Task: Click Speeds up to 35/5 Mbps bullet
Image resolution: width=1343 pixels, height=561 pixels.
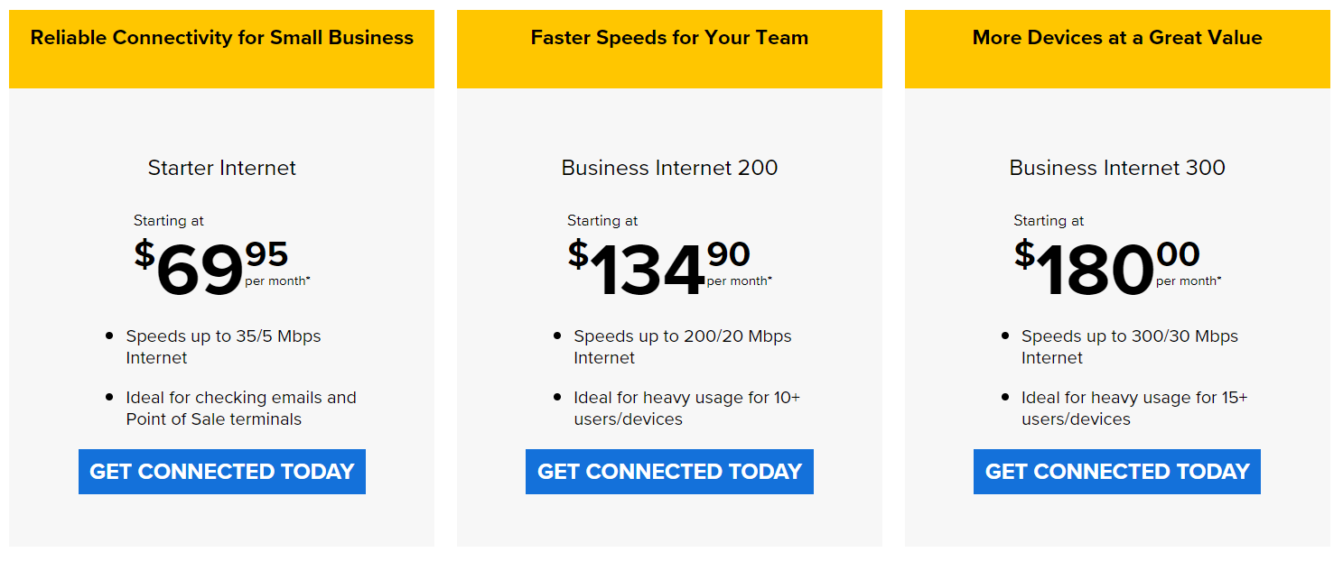Action: pos(223,347)
